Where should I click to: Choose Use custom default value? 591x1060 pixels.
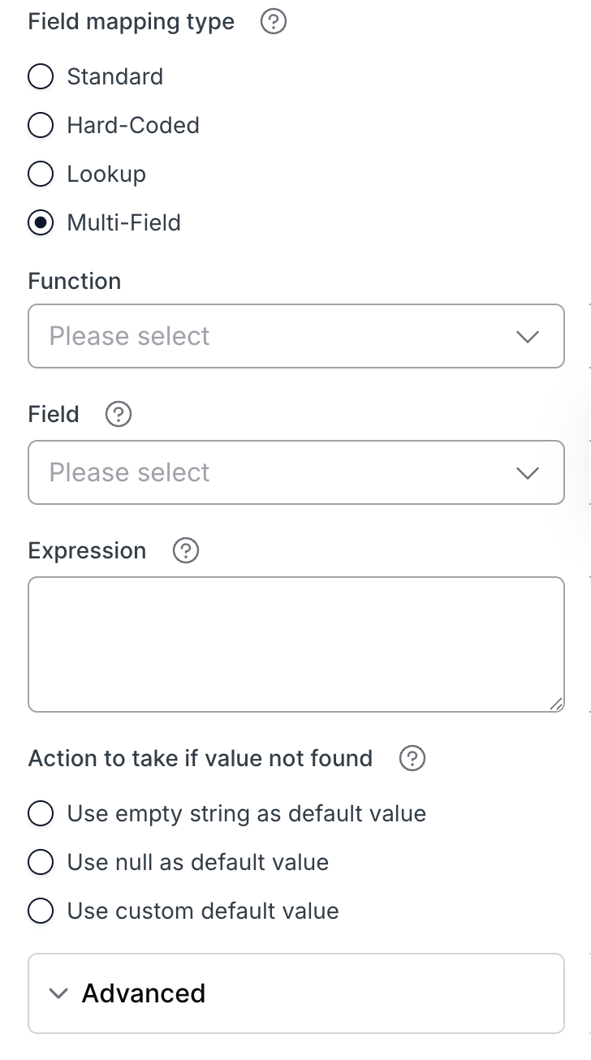pos(41,911)
